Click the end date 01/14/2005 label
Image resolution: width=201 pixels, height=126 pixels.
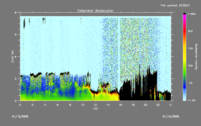click(x=171, y=116)
